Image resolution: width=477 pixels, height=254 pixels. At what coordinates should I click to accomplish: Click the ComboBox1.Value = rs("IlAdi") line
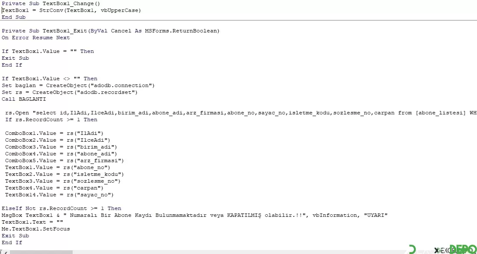click(x=54, y=133)
